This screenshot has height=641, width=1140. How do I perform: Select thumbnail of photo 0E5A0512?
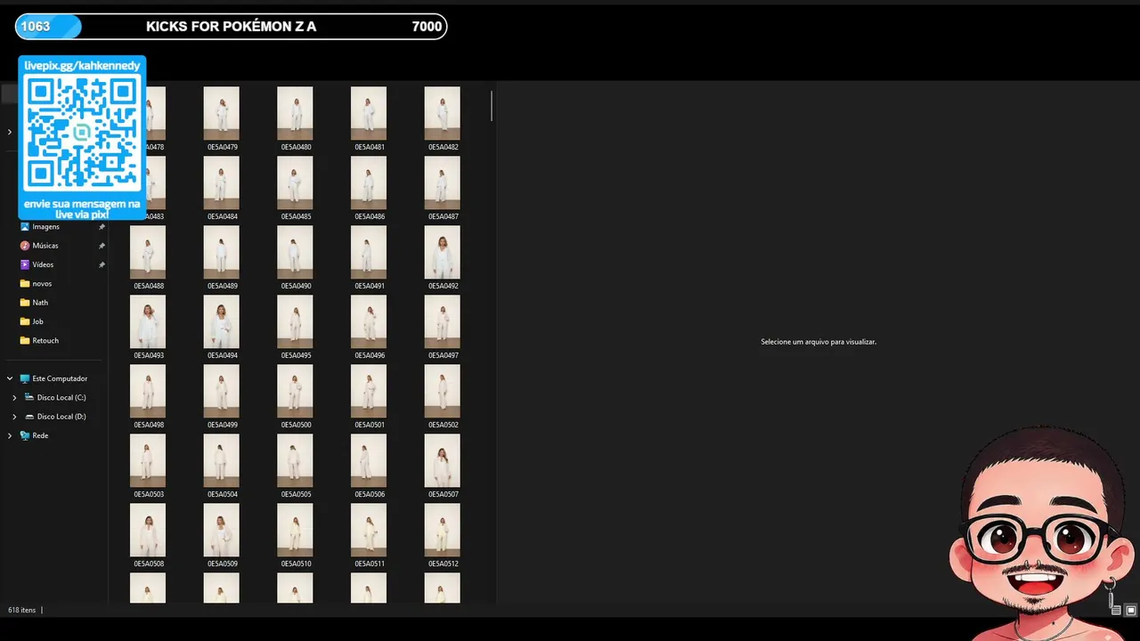(443, 530)
